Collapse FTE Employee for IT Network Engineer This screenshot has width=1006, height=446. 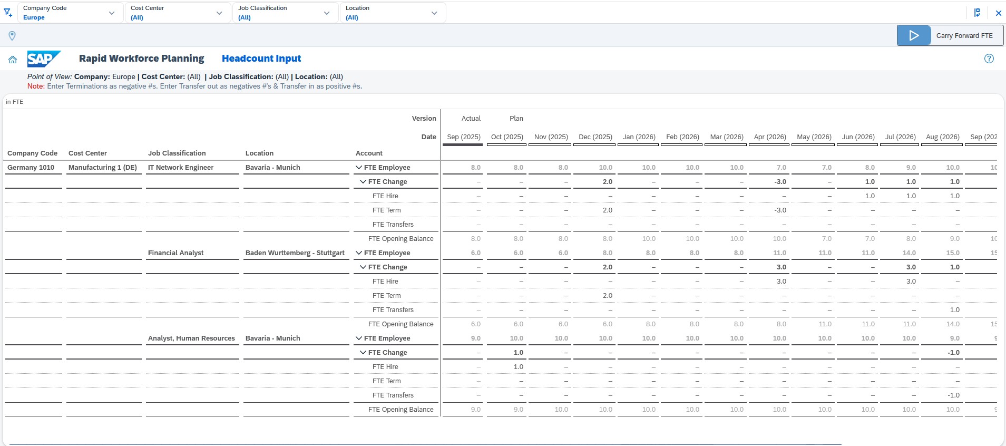(x=359, y=168)
